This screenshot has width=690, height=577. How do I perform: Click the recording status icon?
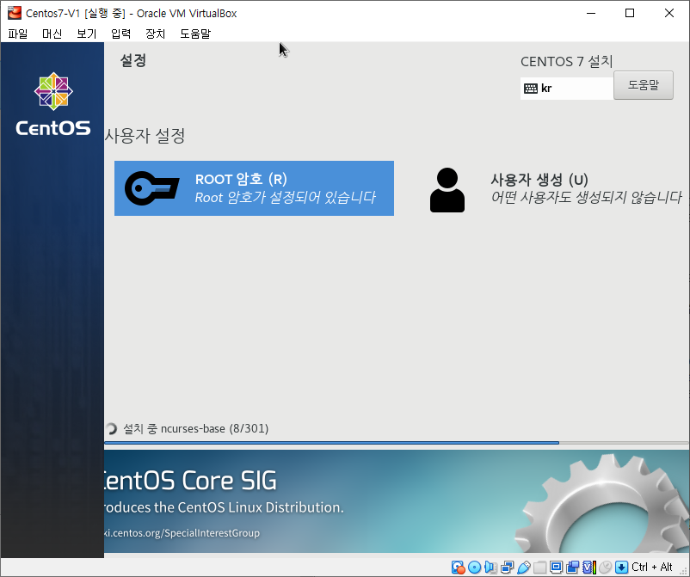(572, 568)
